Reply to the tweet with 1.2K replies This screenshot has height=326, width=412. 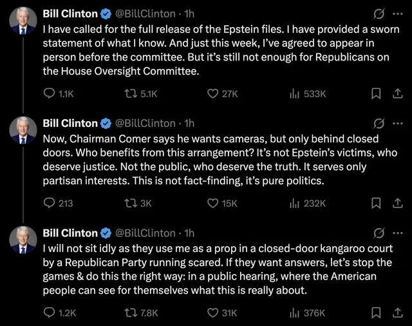50,312
